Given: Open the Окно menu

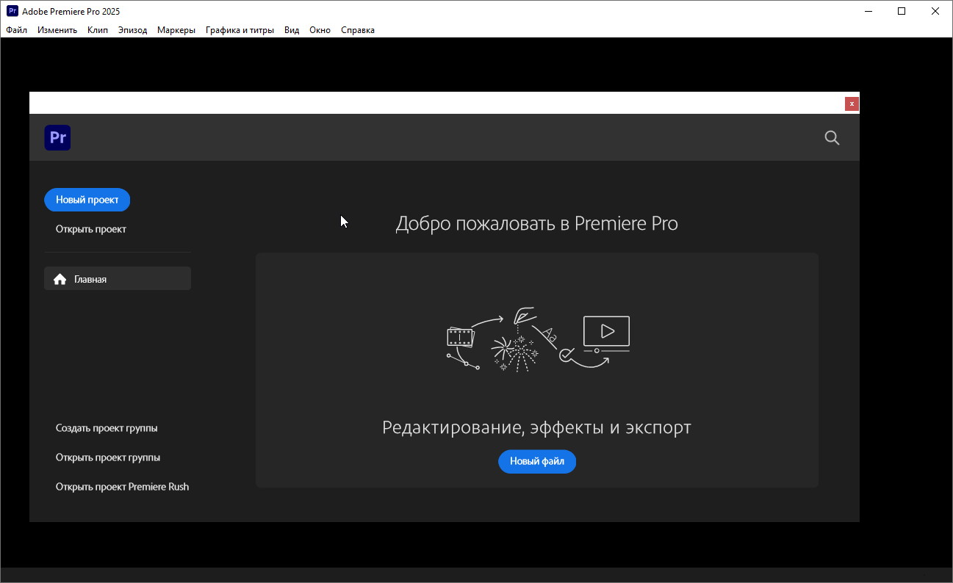Looking at the screenshot, I should coord(320,30).
